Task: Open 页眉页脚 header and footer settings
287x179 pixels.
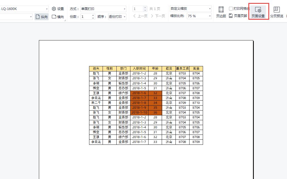Action: tap(238, 16)
